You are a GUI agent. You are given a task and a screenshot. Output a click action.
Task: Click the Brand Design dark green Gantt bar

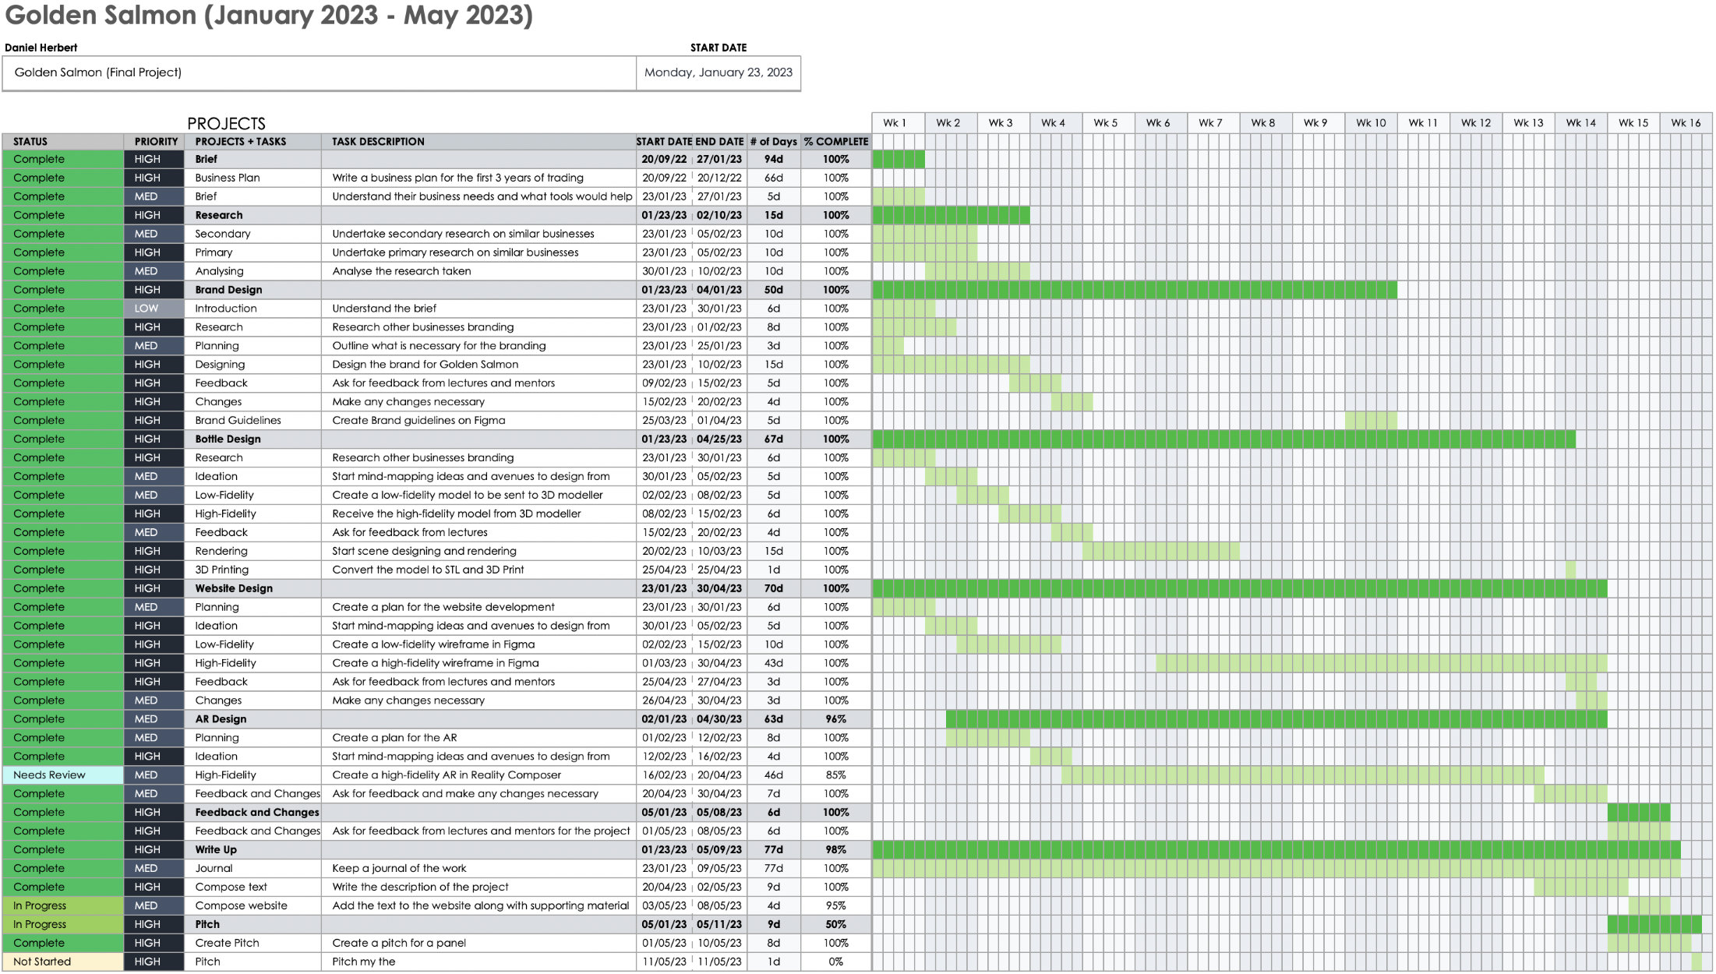[x=1134, y=290]
